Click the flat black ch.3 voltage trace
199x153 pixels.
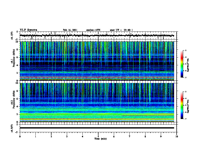click(x=97, y=128)
